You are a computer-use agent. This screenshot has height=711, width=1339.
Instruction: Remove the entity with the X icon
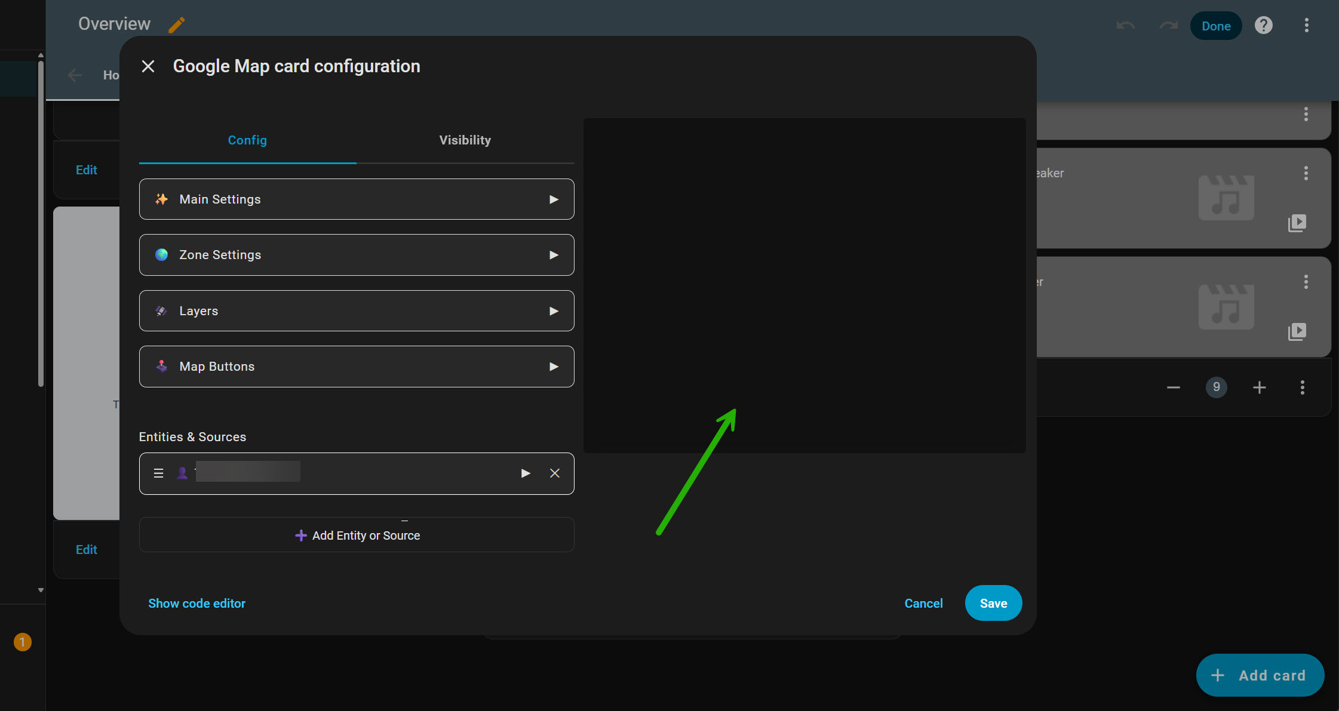pos(555,473)
